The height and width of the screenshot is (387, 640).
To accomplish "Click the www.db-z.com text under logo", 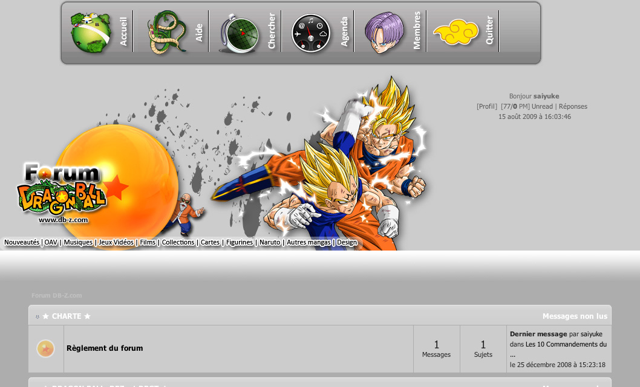I will tap(64, 220).
